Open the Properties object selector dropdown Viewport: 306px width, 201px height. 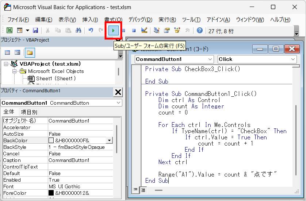118,103
